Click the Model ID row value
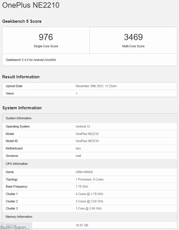 (87, 141)
